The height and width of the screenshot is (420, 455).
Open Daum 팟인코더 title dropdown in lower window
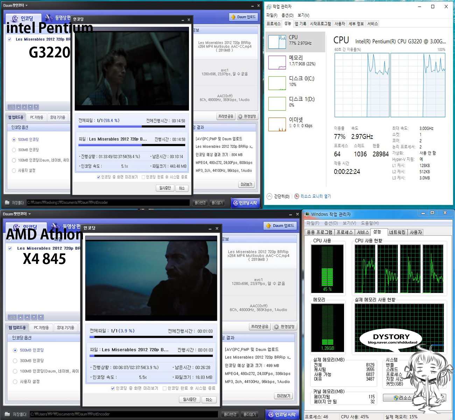pos(29,214)
